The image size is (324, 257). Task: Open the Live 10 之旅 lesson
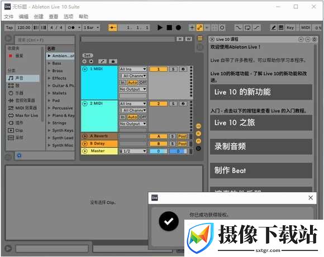[x=261, y=123]
